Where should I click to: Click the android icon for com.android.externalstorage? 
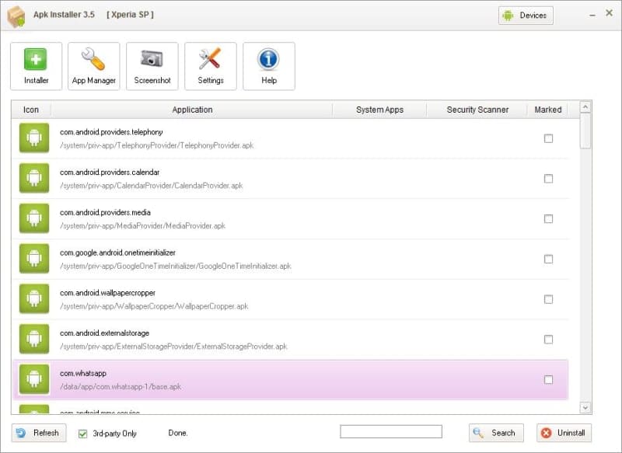(x=34, y=339)
